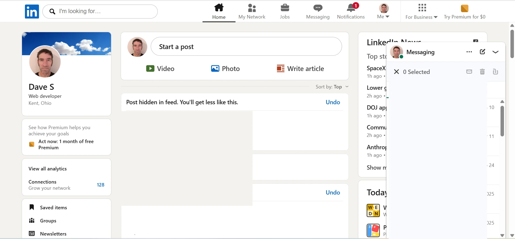Open View all analytics

(x=48, y=169)
